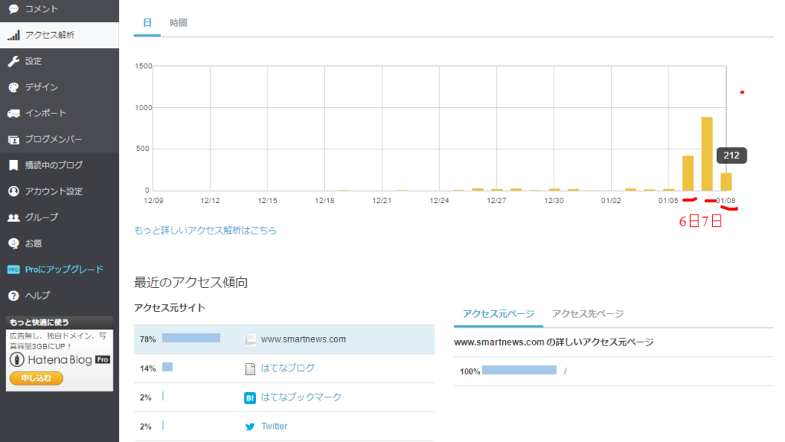Click the truck icon next to インポート
The height and width of the screenshot is (442, 785).
(x=14, y=113)
